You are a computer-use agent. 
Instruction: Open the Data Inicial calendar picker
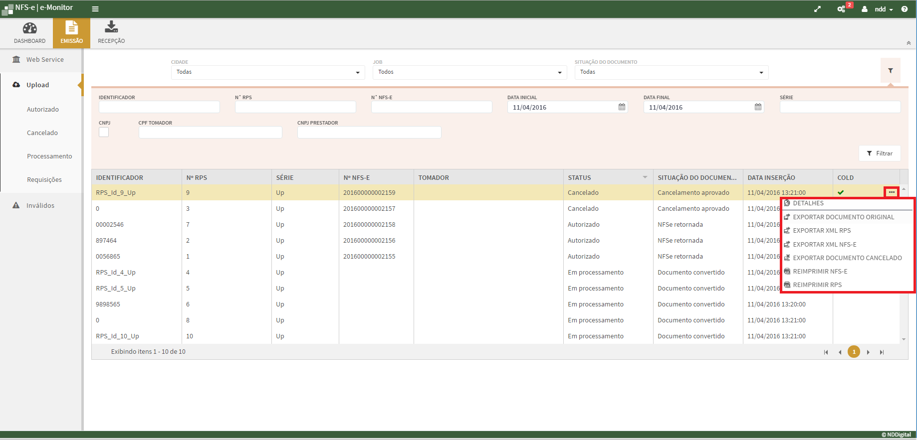[x=622, y=107]
